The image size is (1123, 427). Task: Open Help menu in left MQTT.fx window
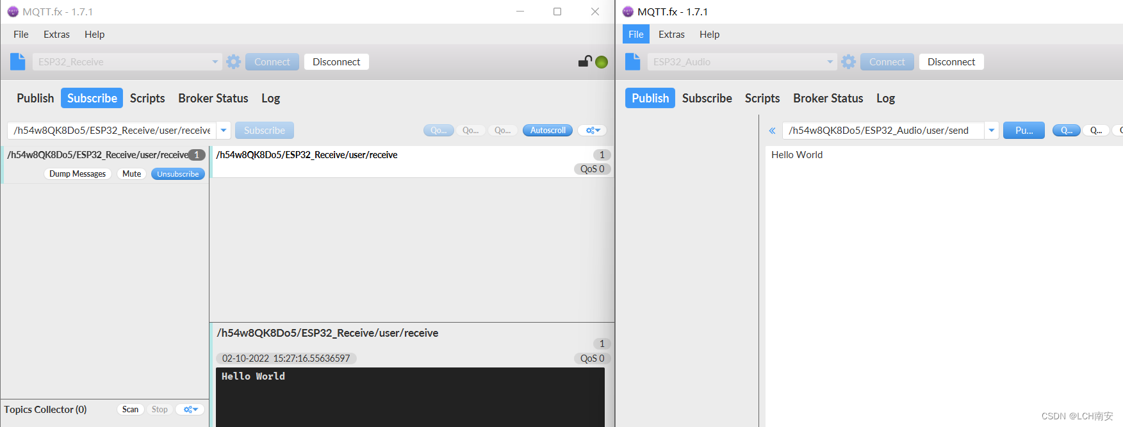94,35
